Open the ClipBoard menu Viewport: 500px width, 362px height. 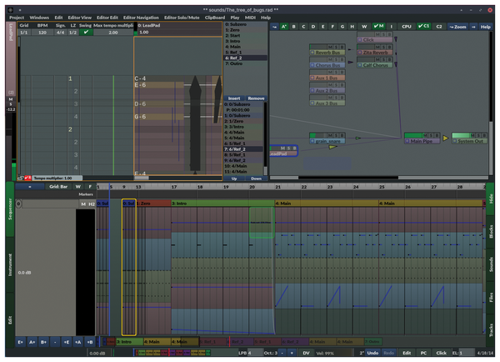coord(215,18)
